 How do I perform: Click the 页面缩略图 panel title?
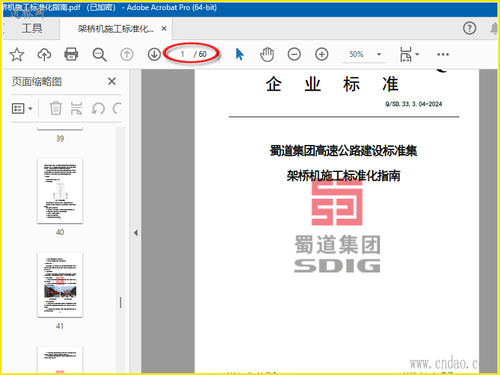[37, 82]
